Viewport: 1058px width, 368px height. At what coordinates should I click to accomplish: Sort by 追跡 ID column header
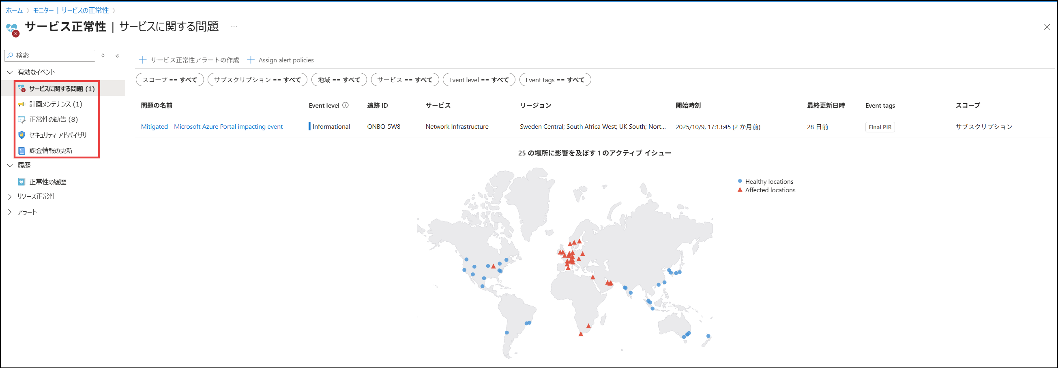click(x=378, y=105)
